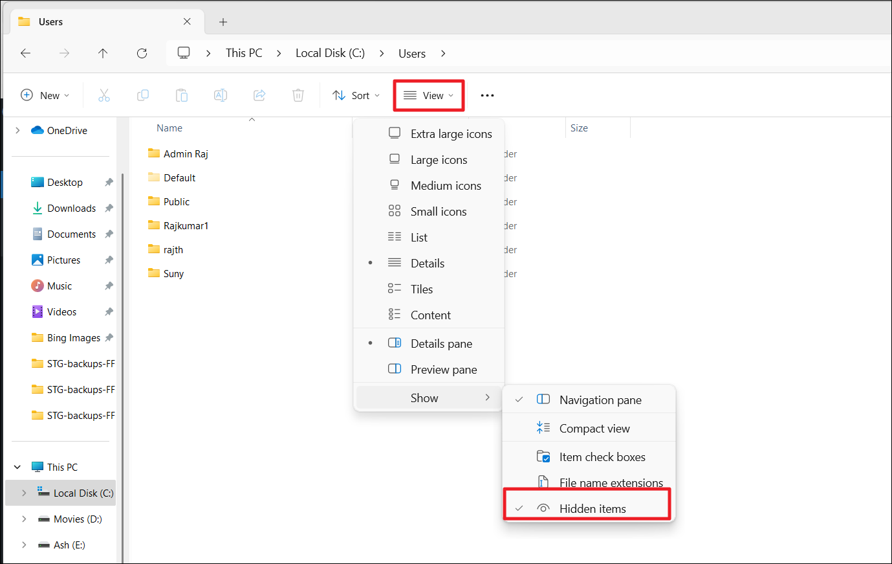Add a new tab with plus button

(223, 22)
